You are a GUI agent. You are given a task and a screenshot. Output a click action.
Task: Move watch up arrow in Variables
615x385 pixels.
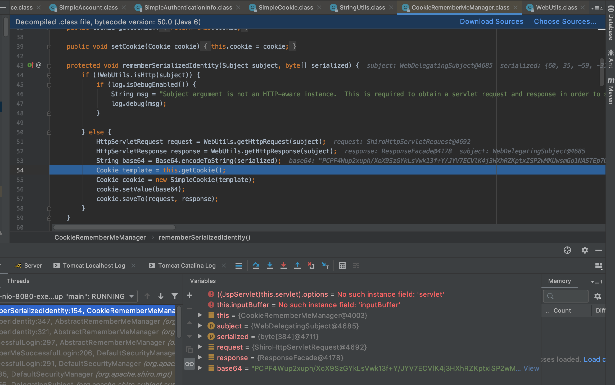point(189,323)
